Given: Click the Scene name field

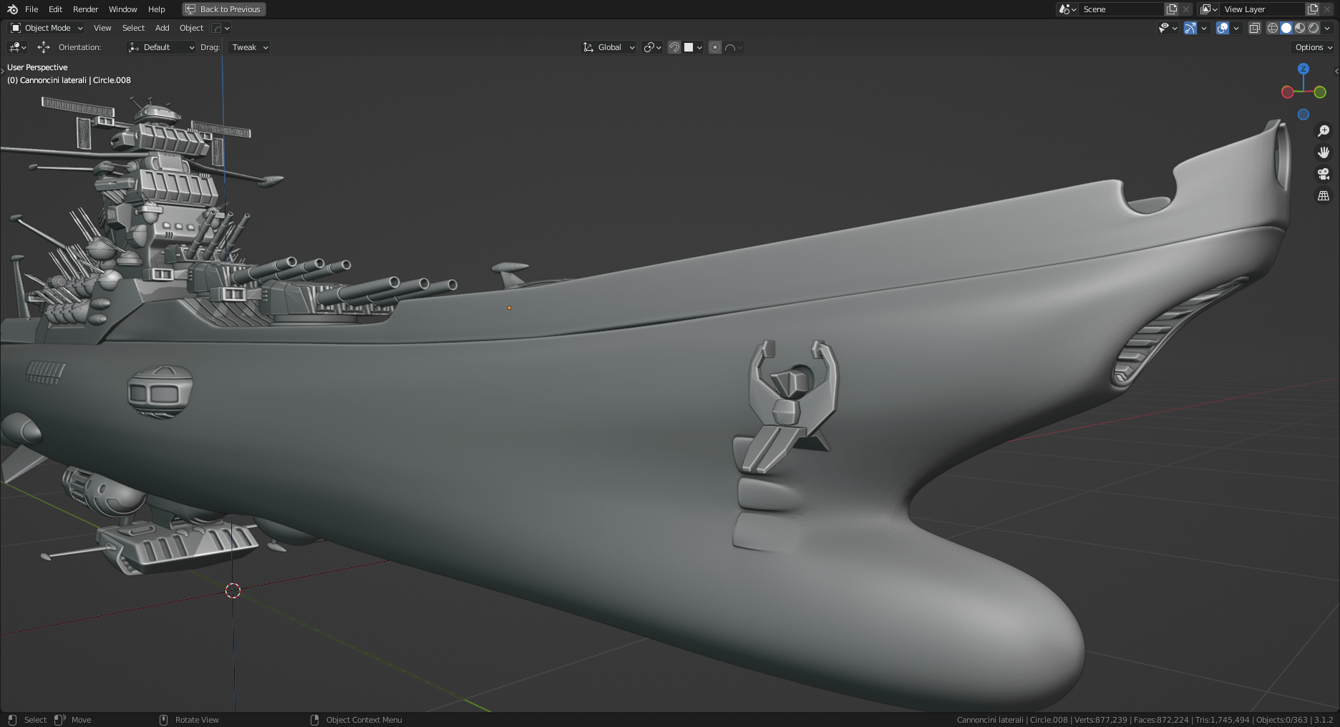Looking at the screenshot, I should coord(1121,9).
